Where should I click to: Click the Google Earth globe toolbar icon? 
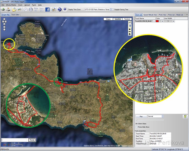pyautogui.click(x=60, y=9)
